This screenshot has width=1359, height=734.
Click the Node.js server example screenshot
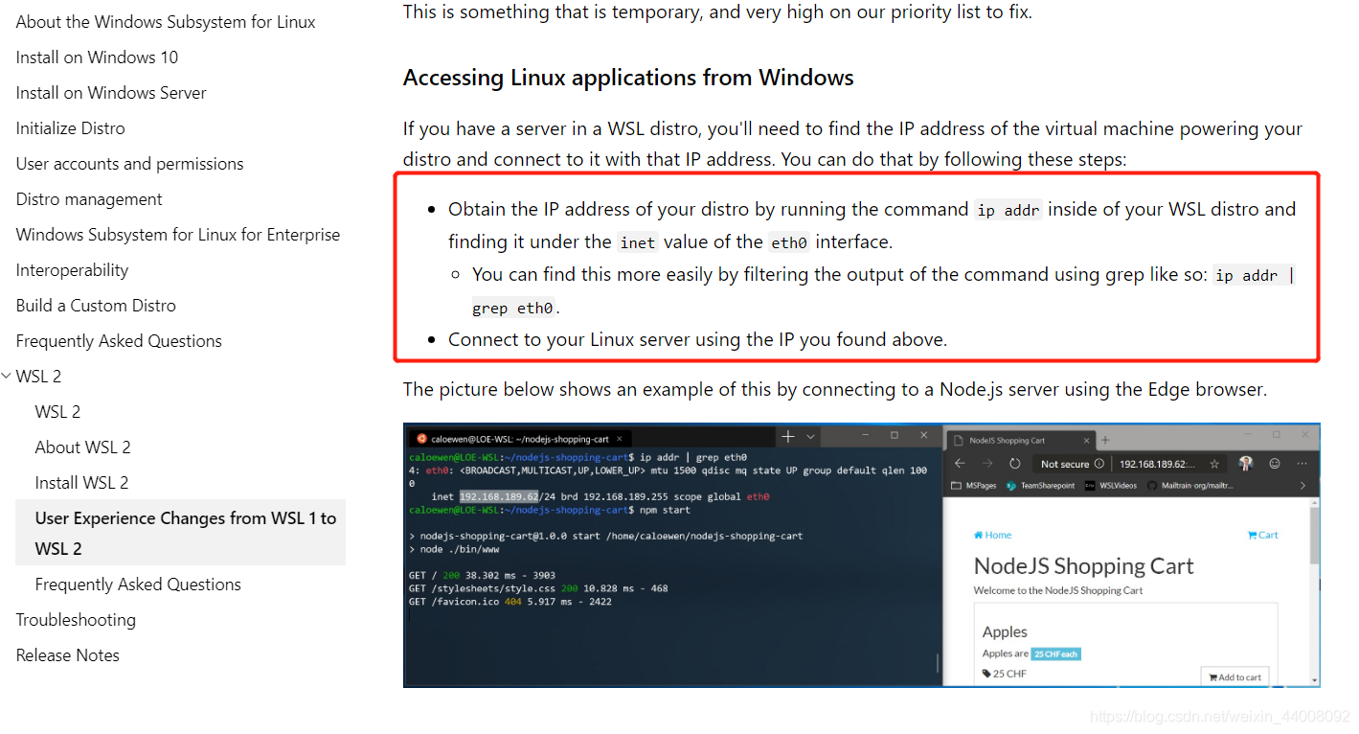coord(861,555)
